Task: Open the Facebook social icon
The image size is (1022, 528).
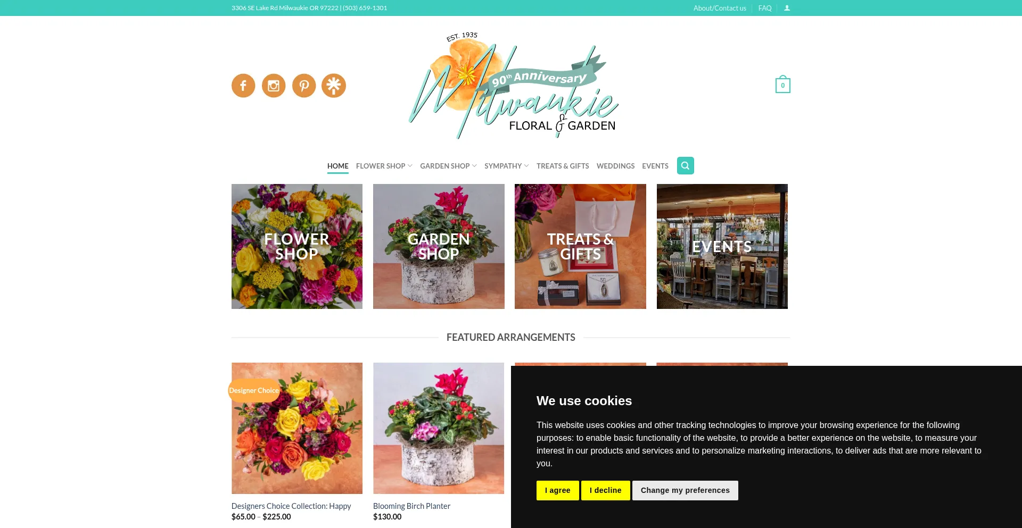Action: click(243, 86)
